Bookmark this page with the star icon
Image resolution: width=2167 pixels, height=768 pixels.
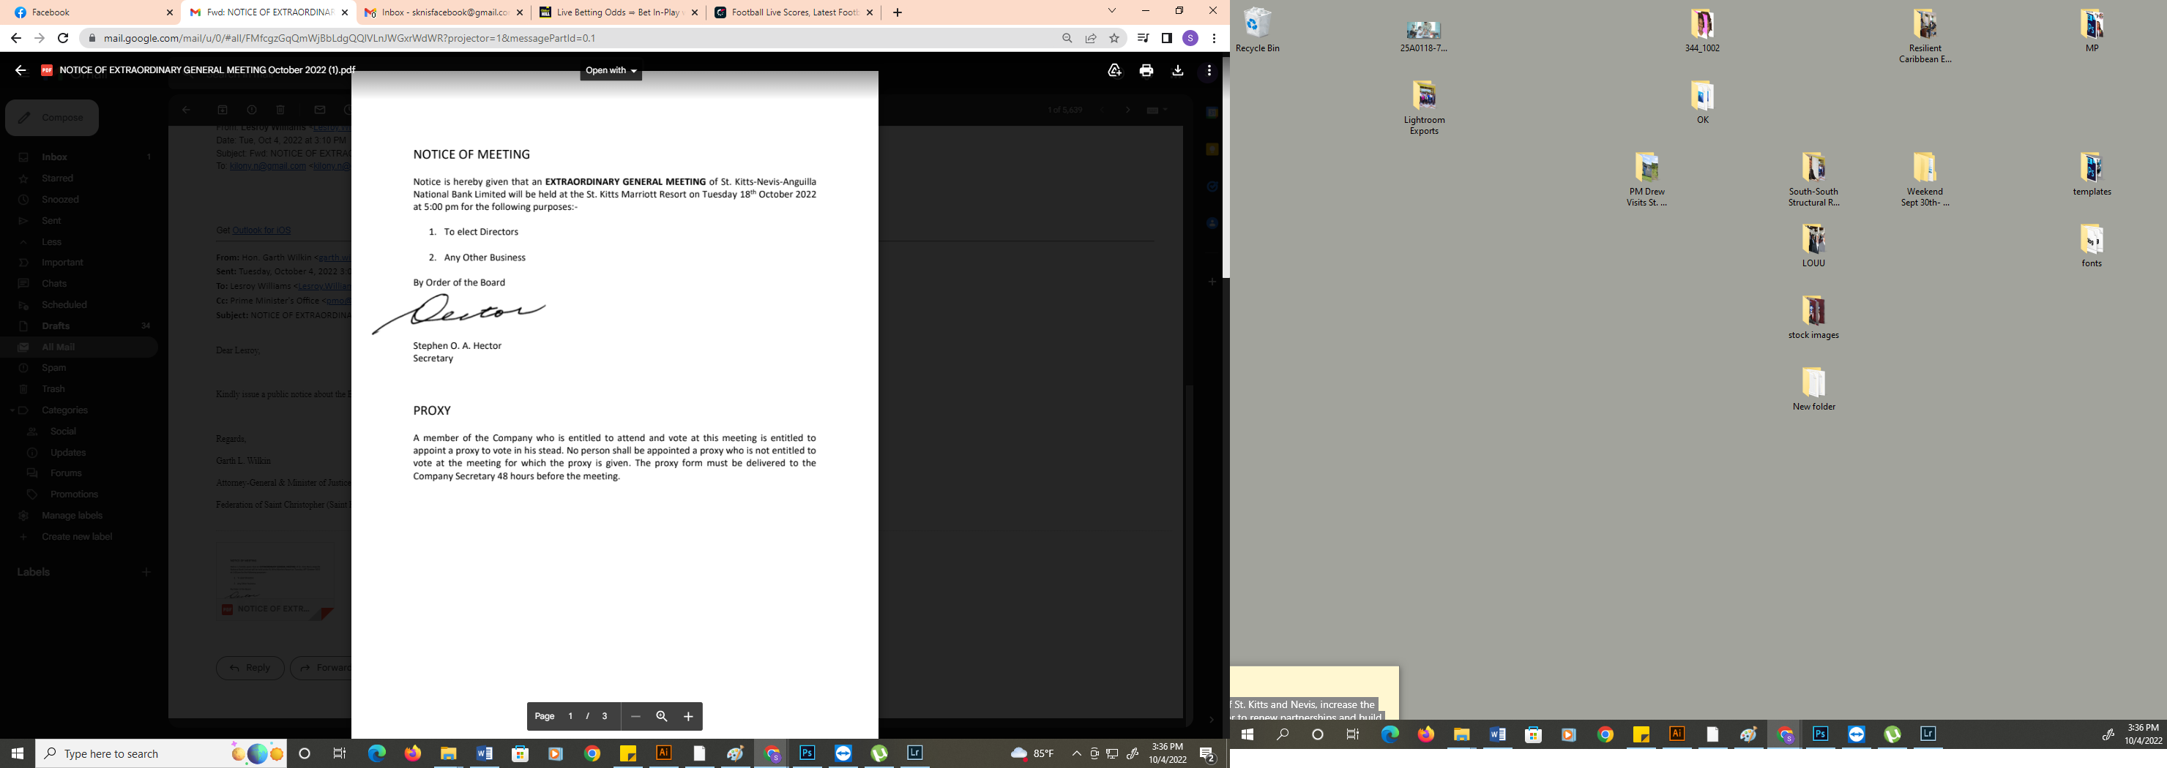pos(1115,38)
